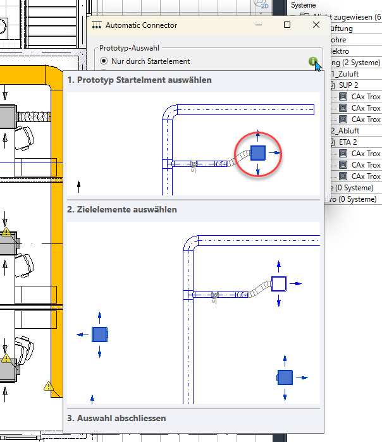
Task: Minimize the Automatic Connector dialog
Action: tap(258, 25)
